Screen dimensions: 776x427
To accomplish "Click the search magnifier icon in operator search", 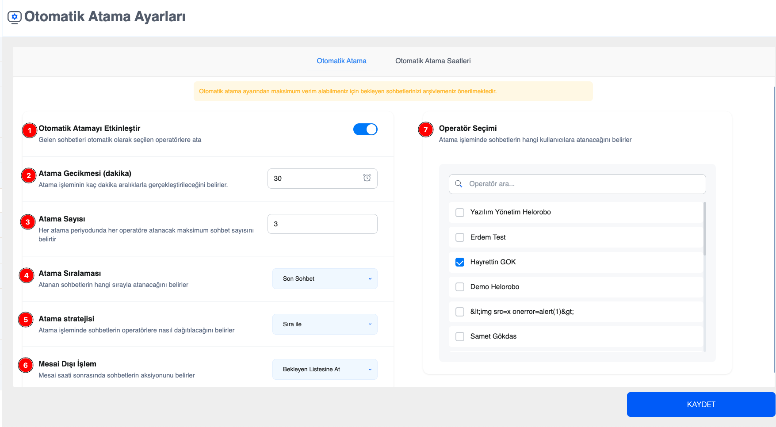I will (459, 184).
